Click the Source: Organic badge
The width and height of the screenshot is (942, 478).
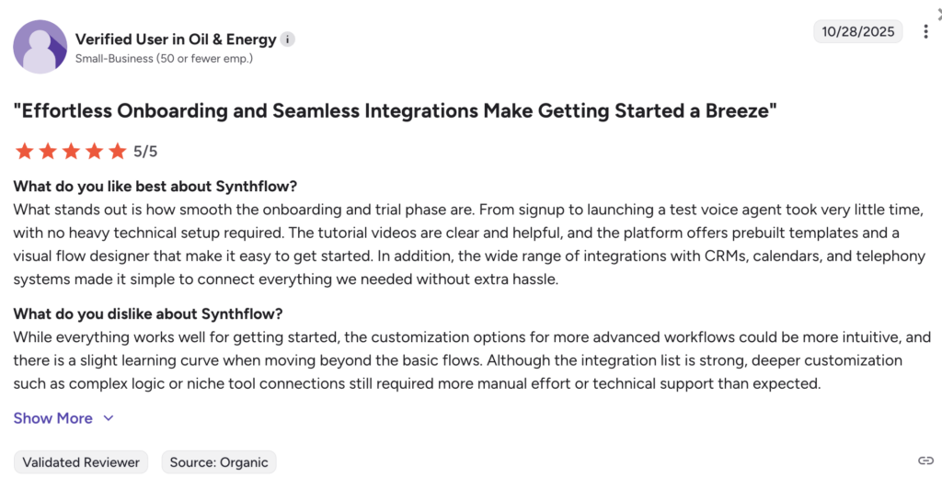point(219,462)
